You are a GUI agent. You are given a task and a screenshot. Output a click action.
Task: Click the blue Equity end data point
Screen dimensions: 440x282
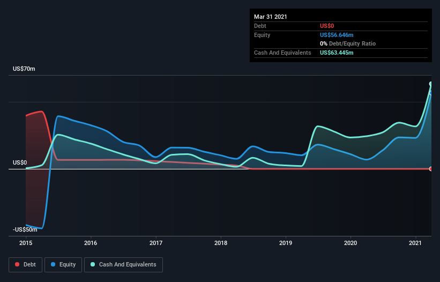coord(431,93)
